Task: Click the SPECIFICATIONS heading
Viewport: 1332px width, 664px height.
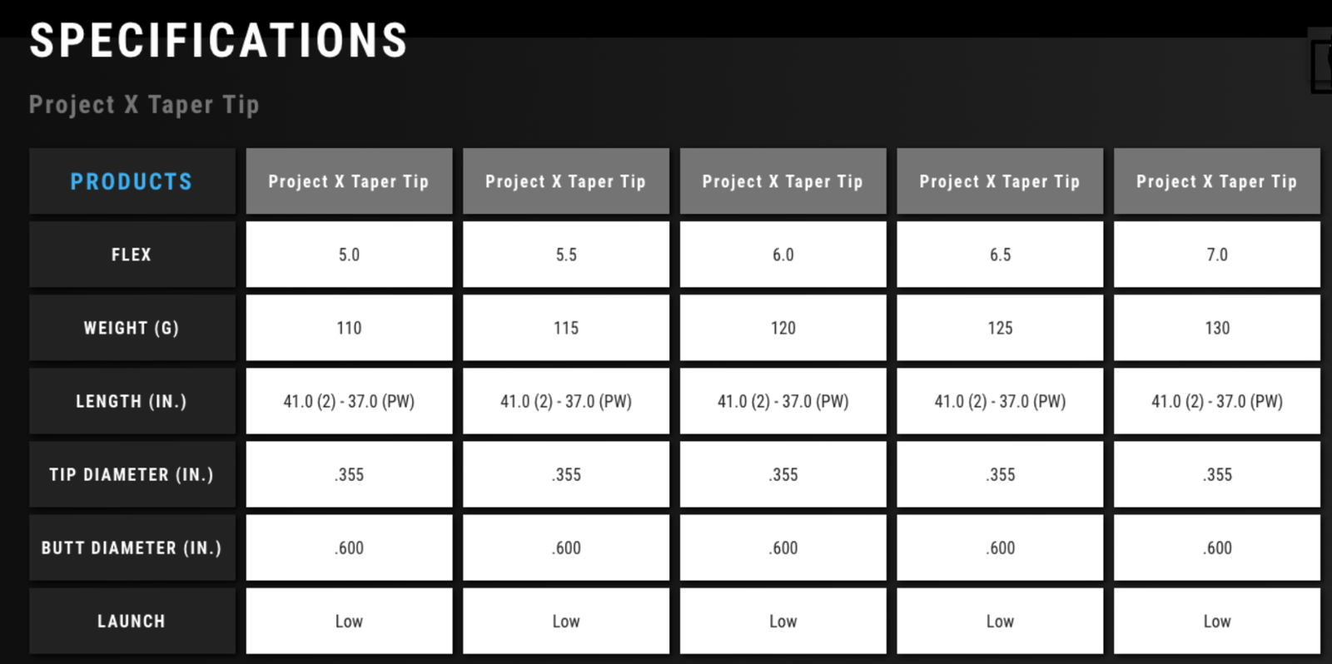Action: [218, 41]
